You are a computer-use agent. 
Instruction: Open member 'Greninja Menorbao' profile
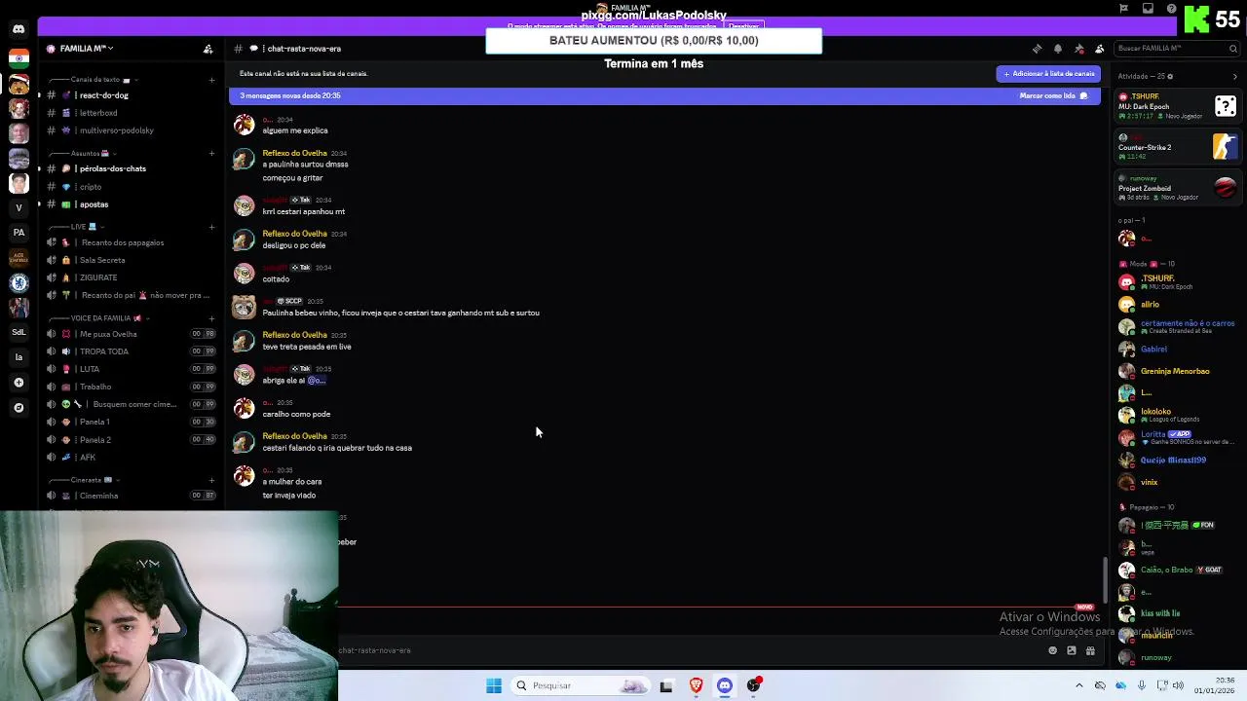pyautogui.click(x=1175, y=371)
